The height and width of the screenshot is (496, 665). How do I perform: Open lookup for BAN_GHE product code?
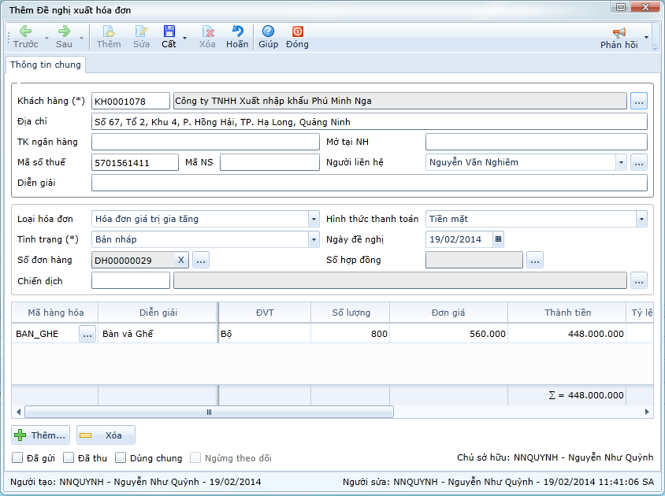coord(87,334)
